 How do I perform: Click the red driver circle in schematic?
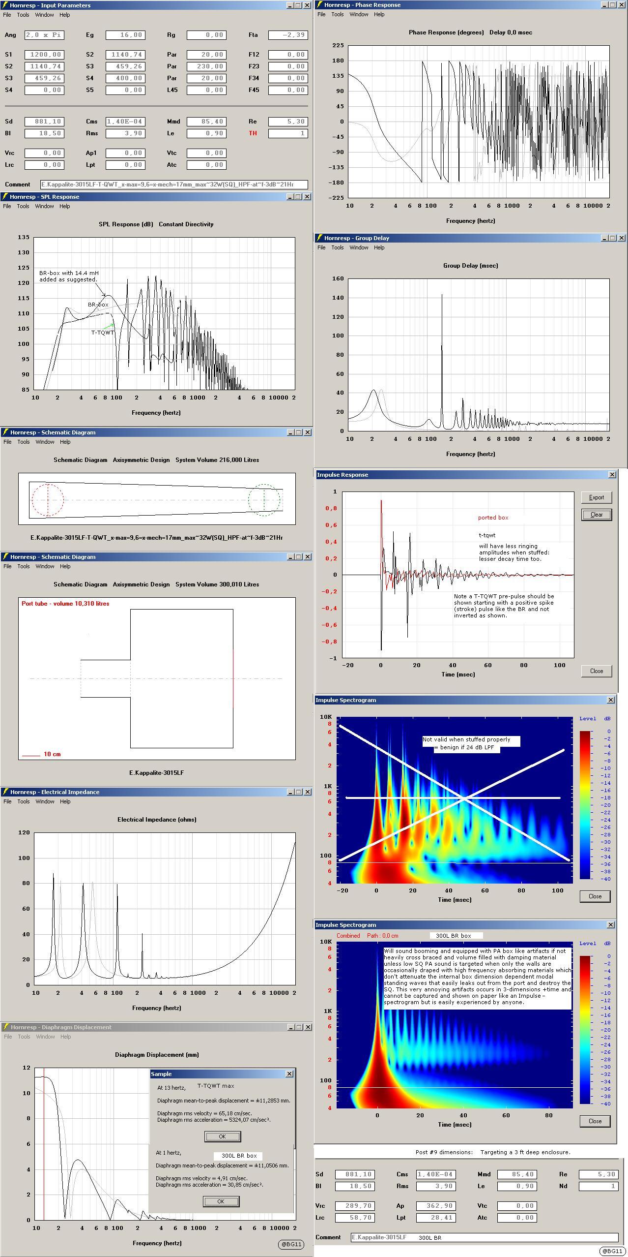pos(48,500)
